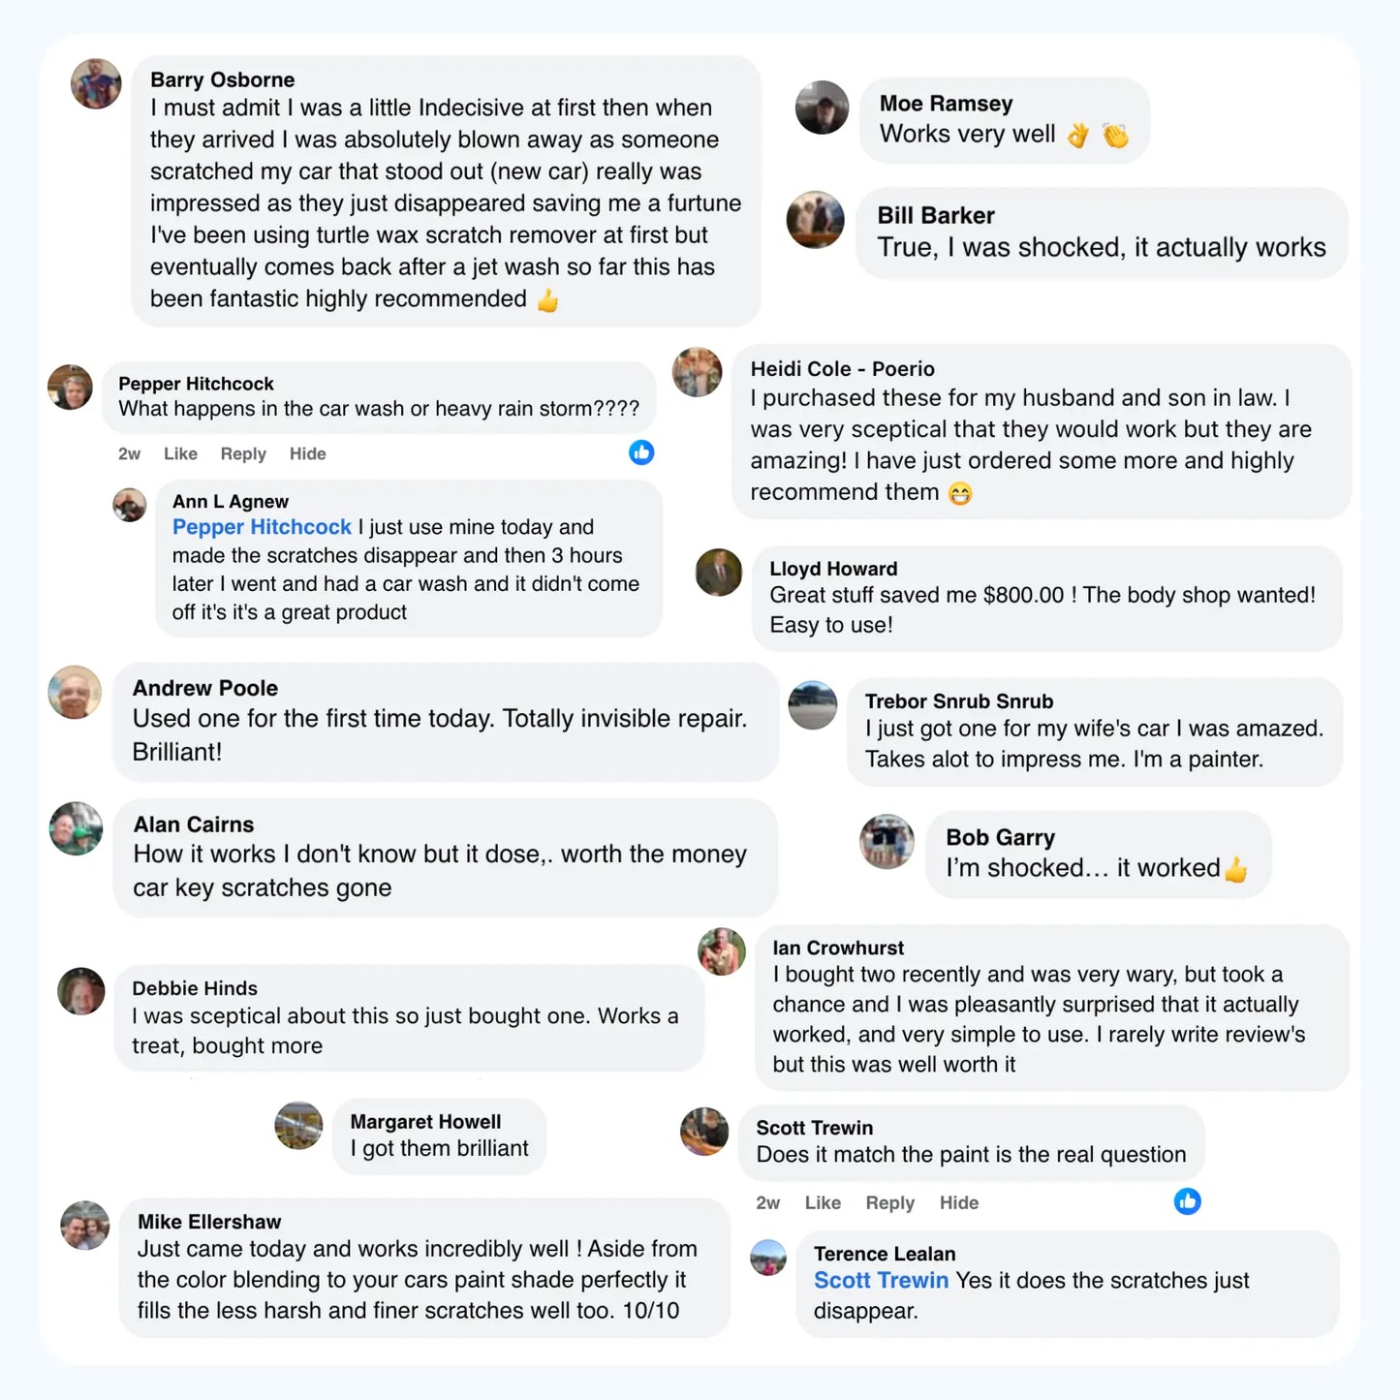Screen dimensions: 1400x1400
Task: Open Barry Osborne's profile picture
Action: (x=96, y=83)
